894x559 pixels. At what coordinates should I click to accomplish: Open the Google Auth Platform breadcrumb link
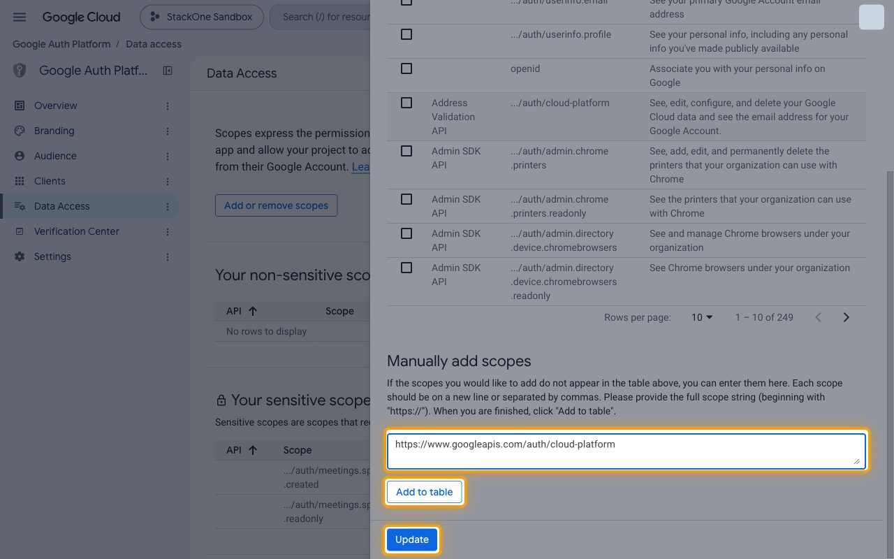[61, 44]
